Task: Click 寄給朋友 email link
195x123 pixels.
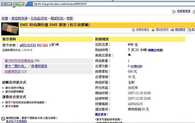Action: (x=180, y=29)
